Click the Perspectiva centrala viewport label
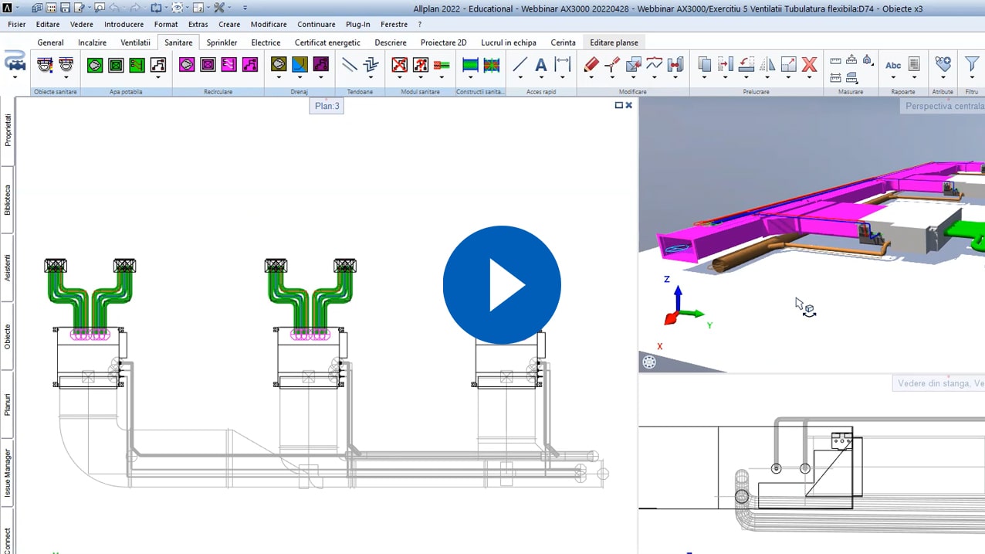This screenshot has width=985, height=554. (x=943, y=106)
